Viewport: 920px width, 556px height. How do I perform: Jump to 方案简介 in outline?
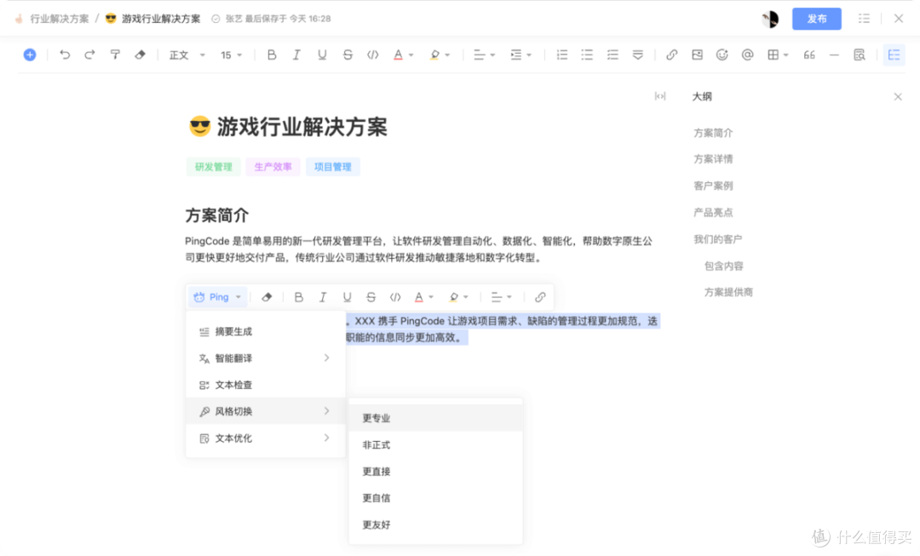pos(713,133)
